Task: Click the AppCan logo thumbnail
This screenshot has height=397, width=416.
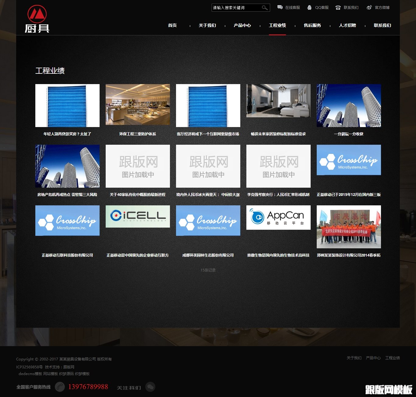Action: click(x=278, y=217)
